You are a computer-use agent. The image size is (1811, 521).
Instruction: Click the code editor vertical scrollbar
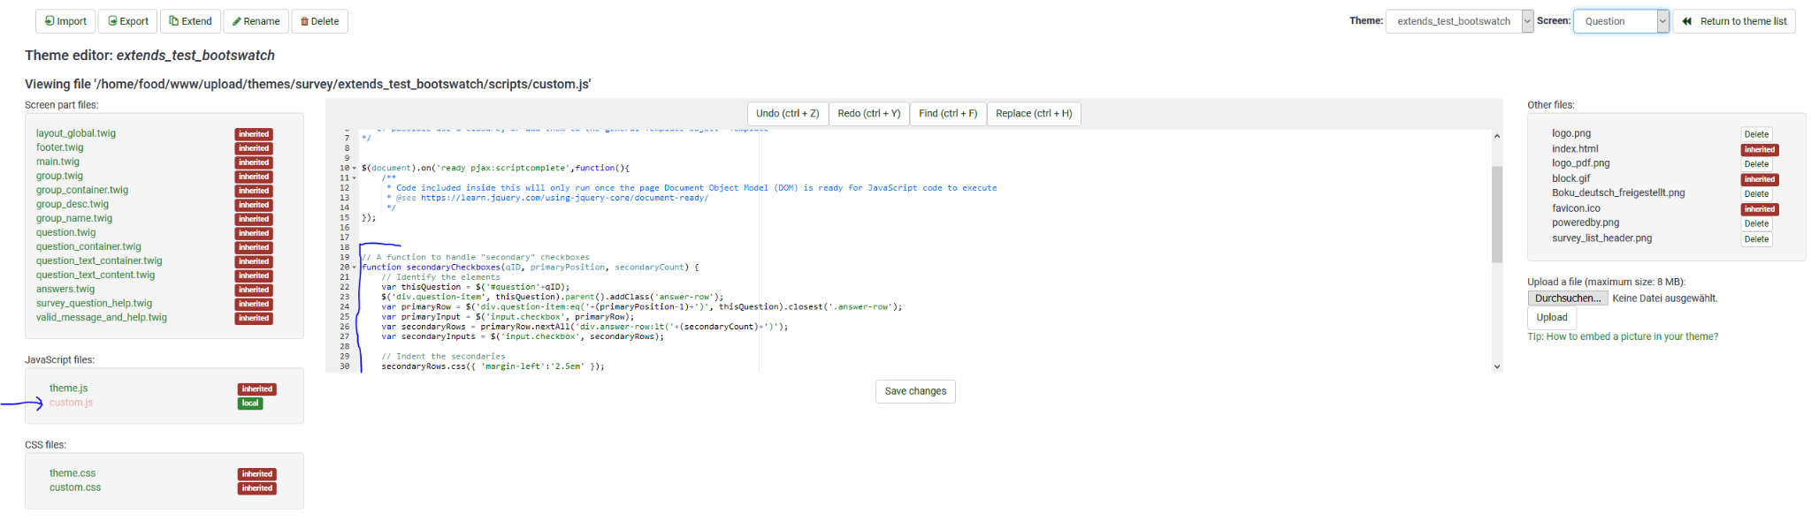click(x=1496, y=215)
